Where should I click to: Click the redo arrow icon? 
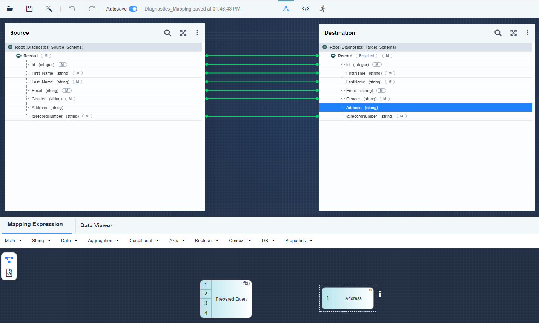pos(91,9)
